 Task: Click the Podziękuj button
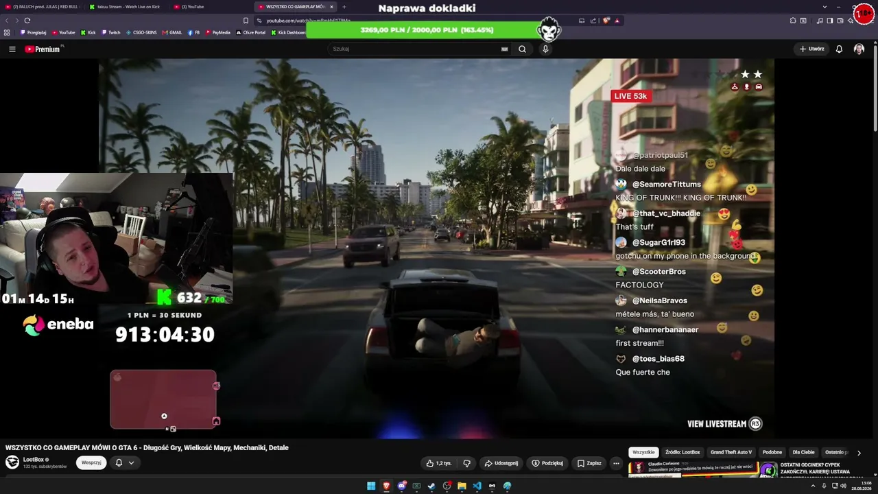(547, 463)
